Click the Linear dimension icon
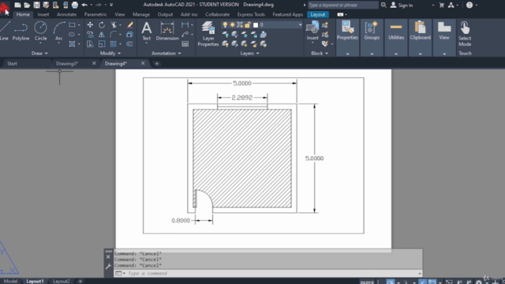 coord(185,25)
